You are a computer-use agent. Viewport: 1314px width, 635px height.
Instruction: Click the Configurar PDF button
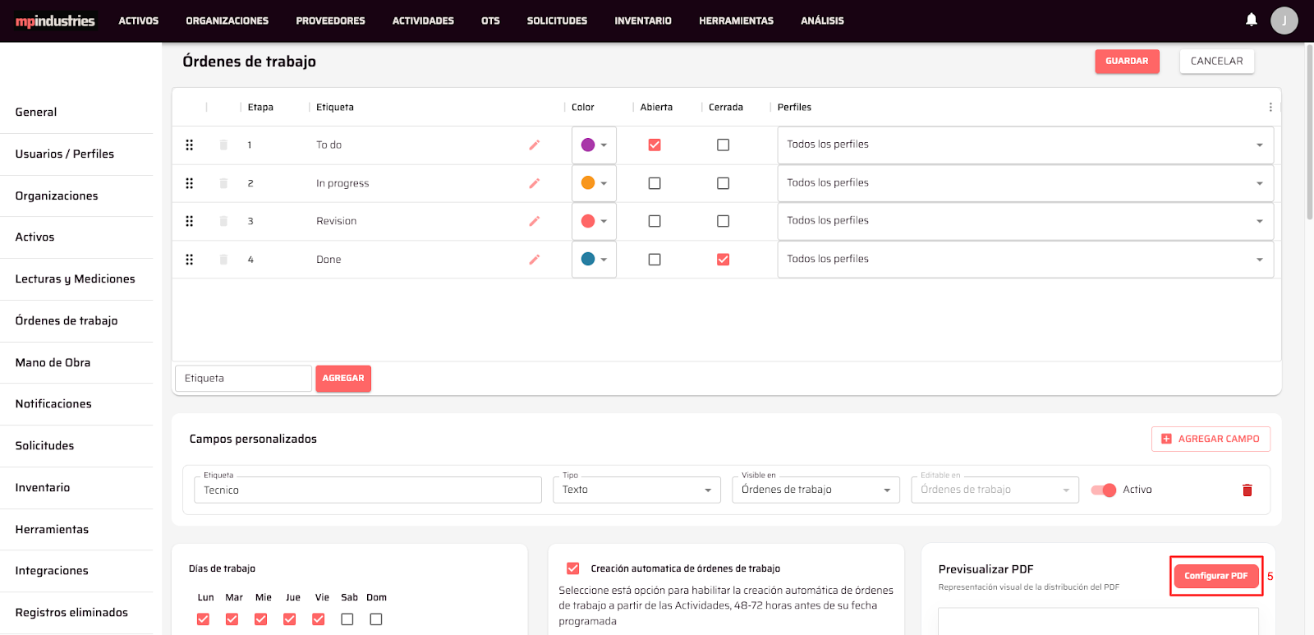tap(1215, 576)
